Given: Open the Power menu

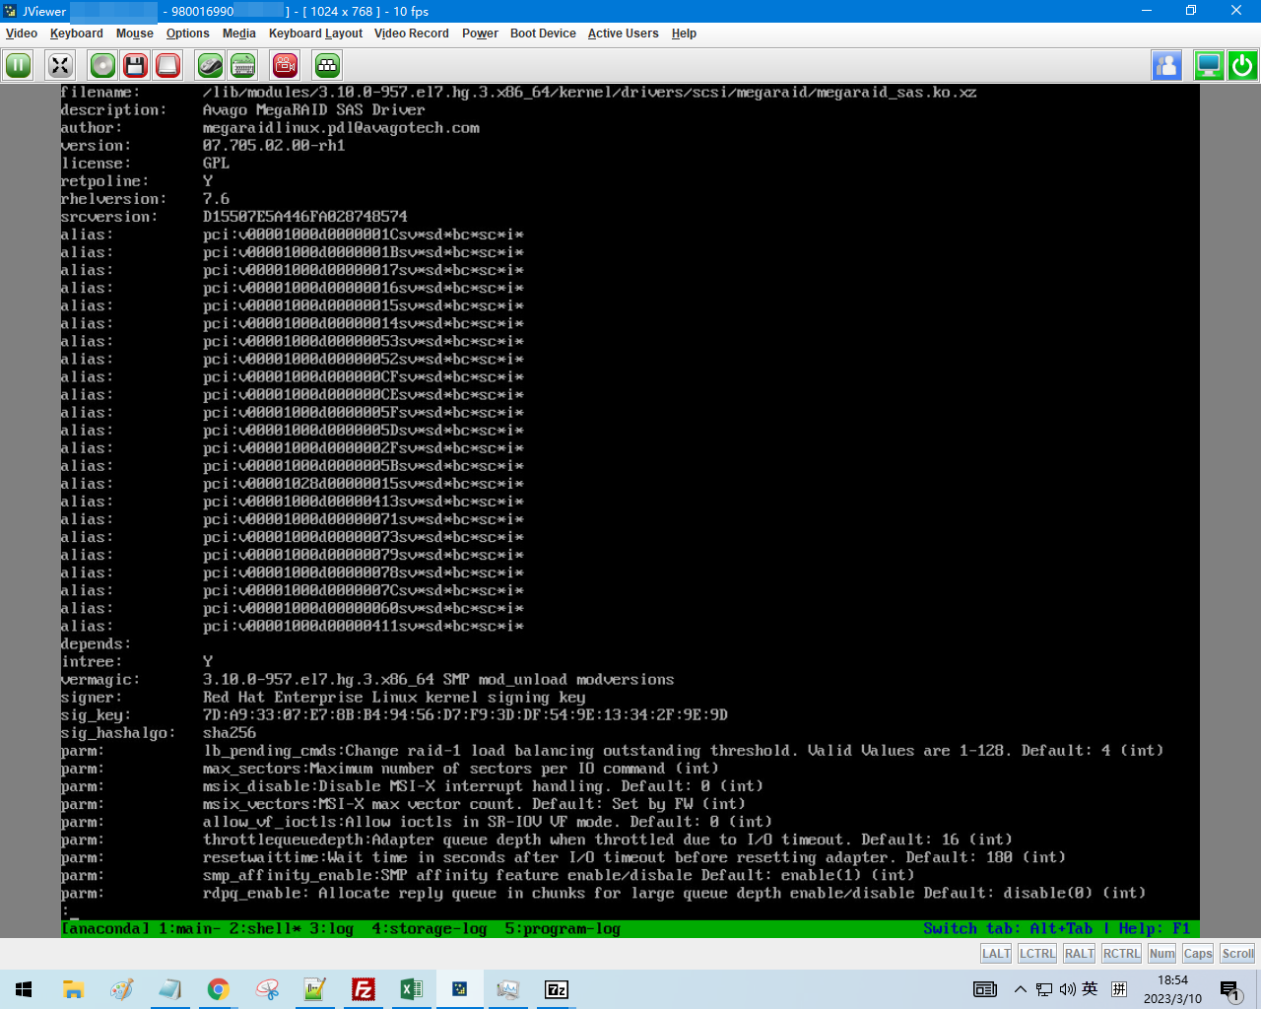Looking at the screenshot, I should click(x=480, y=34).
